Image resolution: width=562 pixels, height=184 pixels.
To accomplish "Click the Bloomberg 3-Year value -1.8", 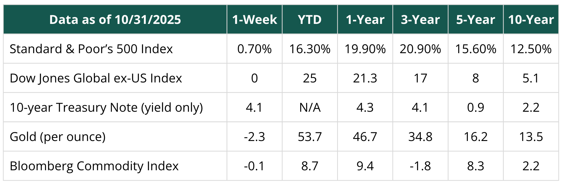I will [420, 166].
